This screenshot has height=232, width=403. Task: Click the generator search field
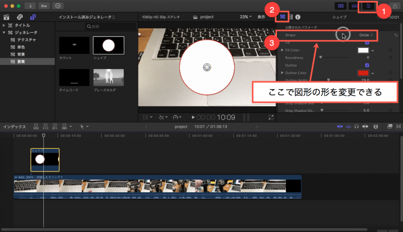110,27
